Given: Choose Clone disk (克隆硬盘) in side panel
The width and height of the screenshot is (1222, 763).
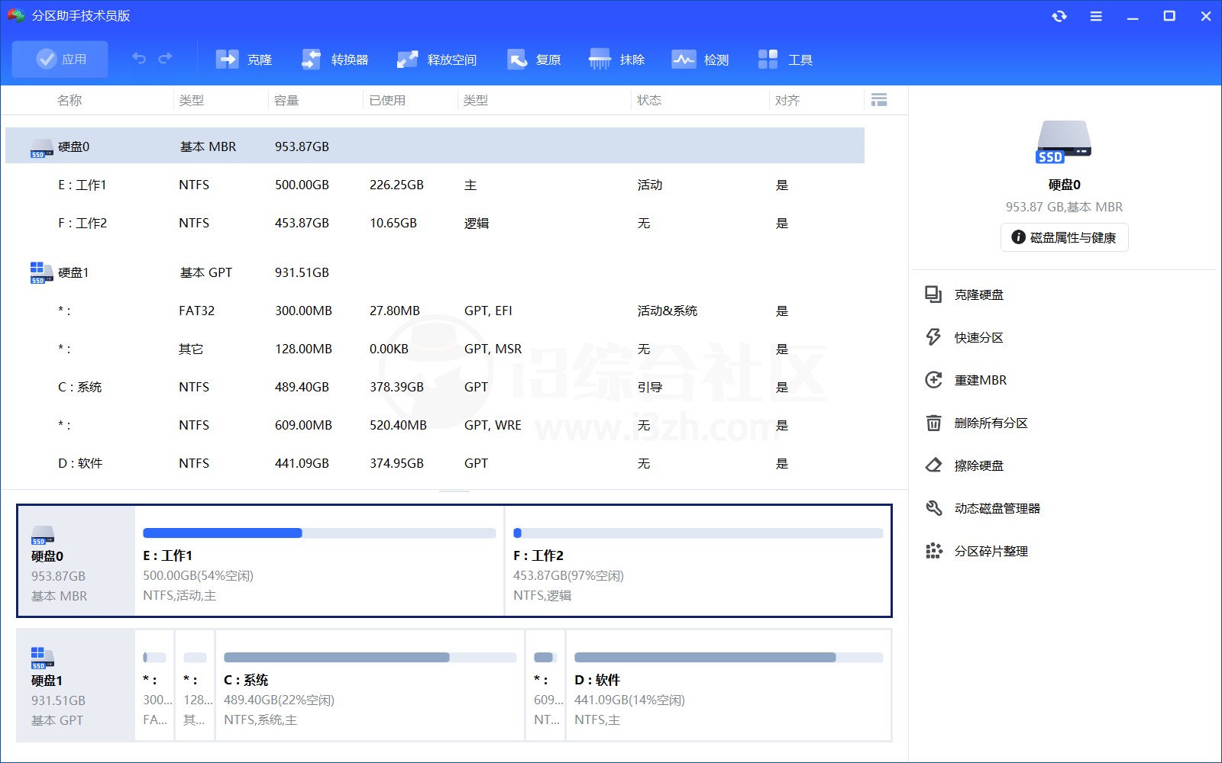Looking at the screenshot, I should click(x=978, y=295).
